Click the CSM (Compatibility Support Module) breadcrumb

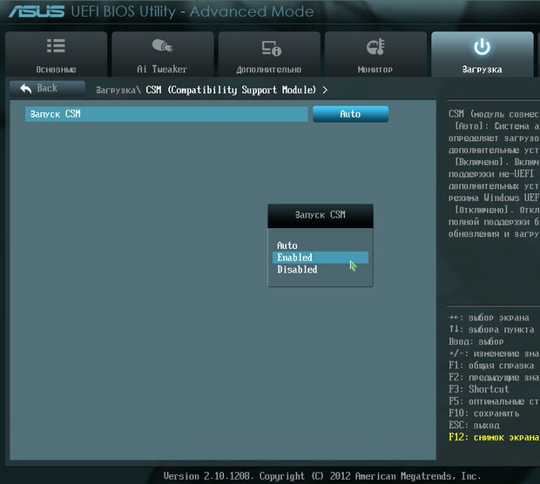[x=231, y=91]
